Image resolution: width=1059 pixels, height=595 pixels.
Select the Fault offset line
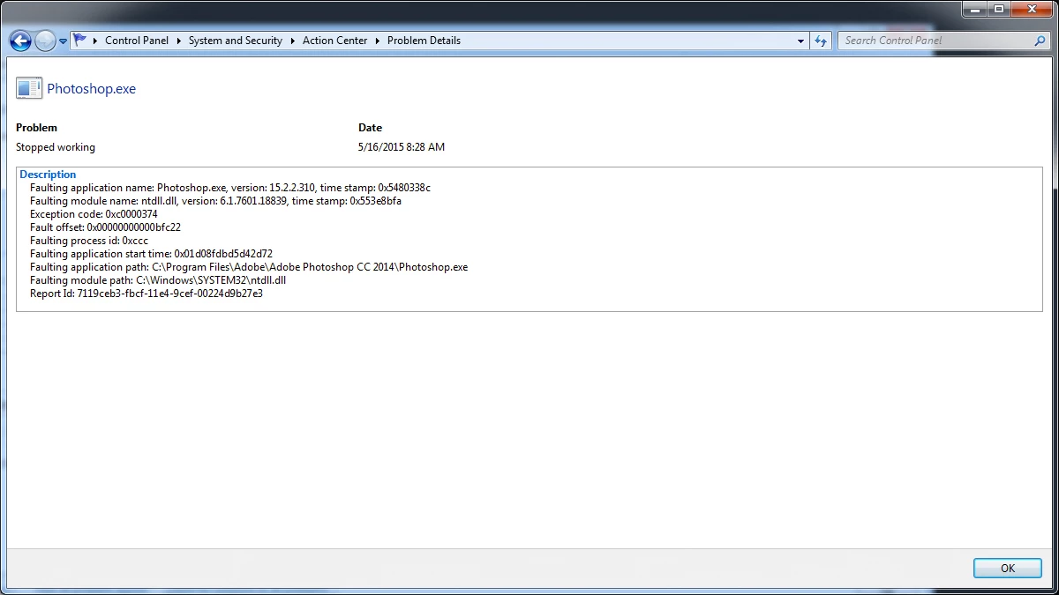coord(105,227)
